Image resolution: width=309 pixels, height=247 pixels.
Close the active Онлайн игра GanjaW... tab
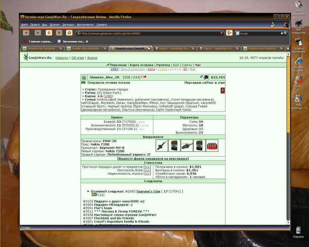pos(149,48)
